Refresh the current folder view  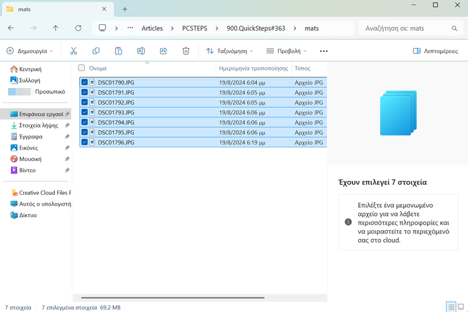78,28
